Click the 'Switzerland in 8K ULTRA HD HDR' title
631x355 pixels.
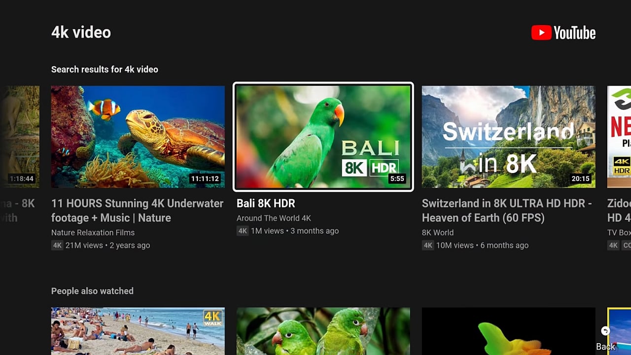tap(507, 211)
